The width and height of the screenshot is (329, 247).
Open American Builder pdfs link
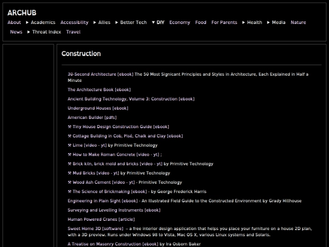(92, 118)
